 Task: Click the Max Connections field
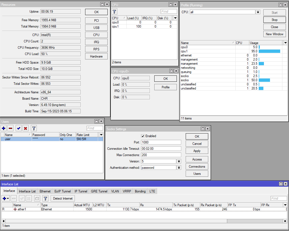(161, 155)
